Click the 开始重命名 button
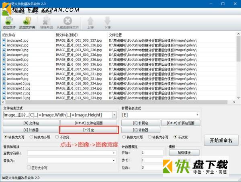Screen dimensions: 241x182 point(221,140)
